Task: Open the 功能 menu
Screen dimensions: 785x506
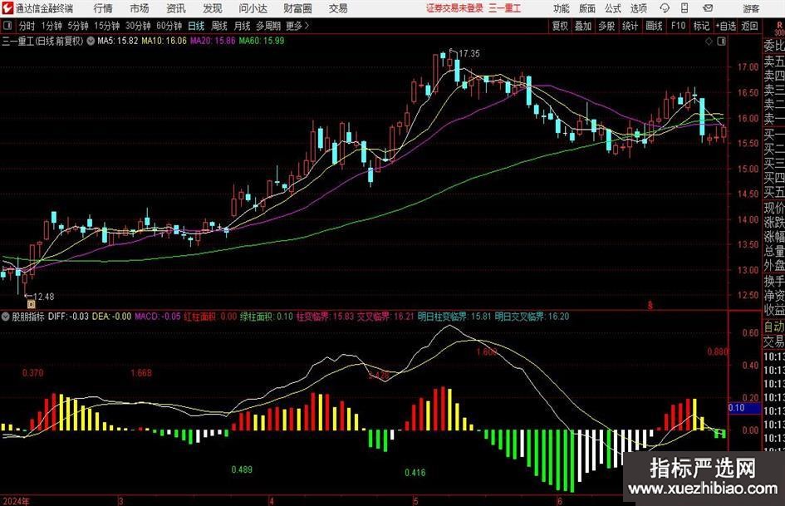Action: 562,8
